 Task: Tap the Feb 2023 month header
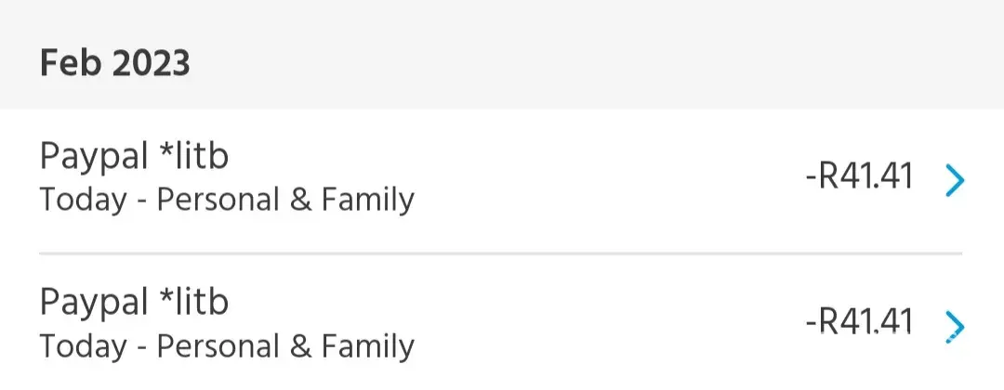point(115,63)
